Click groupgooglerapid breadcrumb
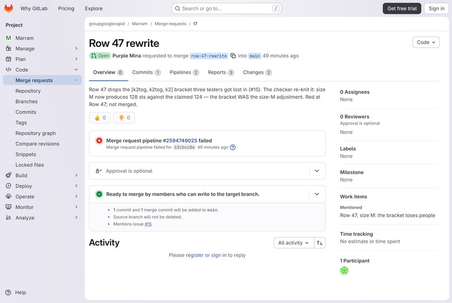 coord(107,24)
